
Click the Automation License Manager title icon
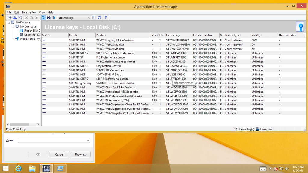pyautogui.click(x=8, y=7)
